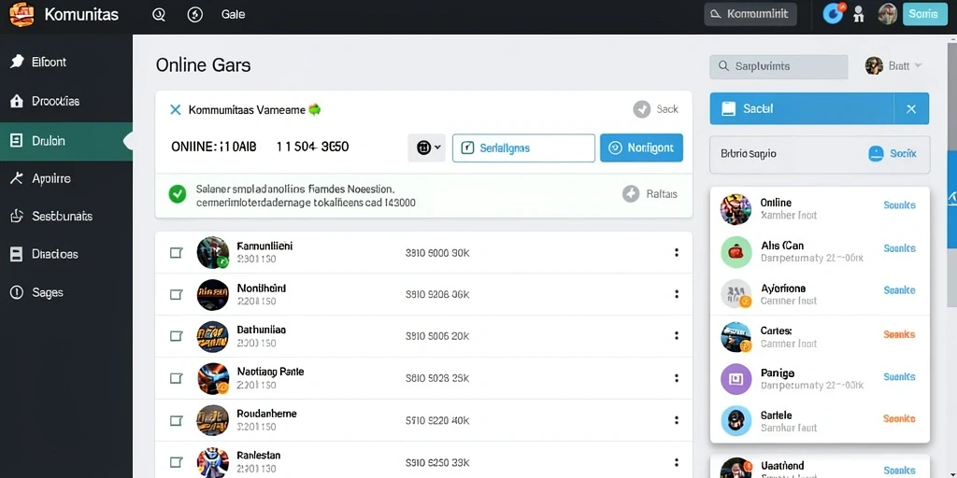The width and height of the screenshot is (957, 478).
Task: Select Drulain in the left sidebar
Action: click(x=66, y=141)
